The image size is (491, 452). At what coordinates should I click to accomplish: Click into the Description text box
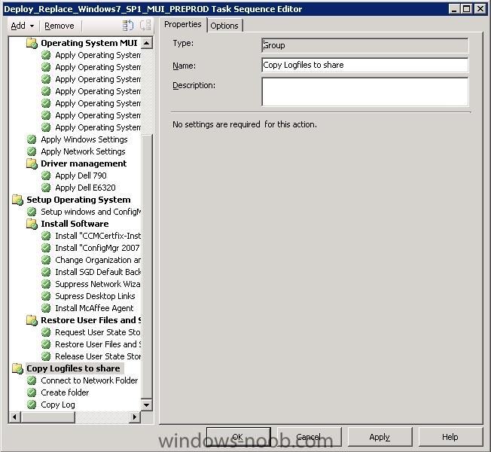tap(364, 92)
